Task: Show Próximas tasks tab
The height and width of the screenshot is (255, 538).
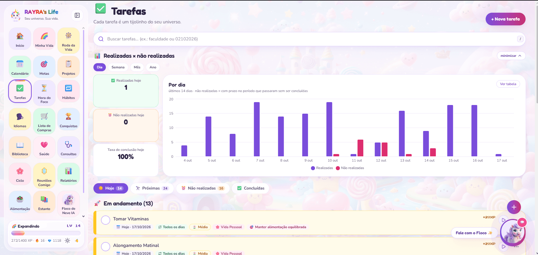Action: pos(152,188)
